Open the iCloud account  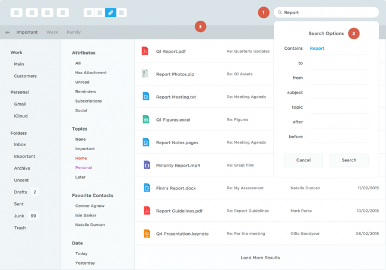pos(21,116)
